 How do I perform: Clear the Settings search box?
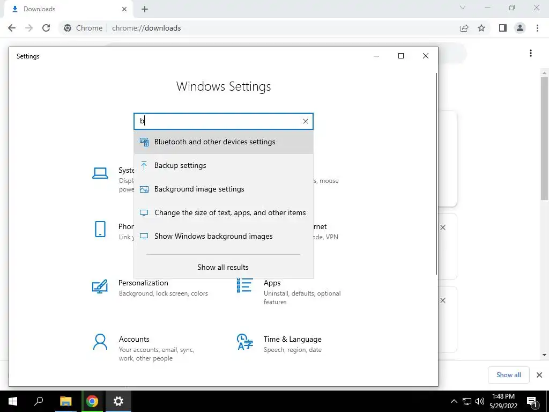point(305,121)
